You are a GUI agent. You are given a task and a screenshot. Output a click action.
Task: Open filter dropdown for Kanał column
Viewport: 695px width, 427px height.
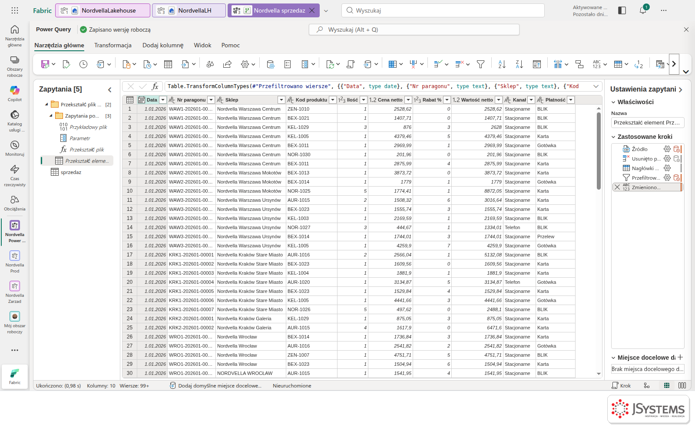tap(531, 100)
